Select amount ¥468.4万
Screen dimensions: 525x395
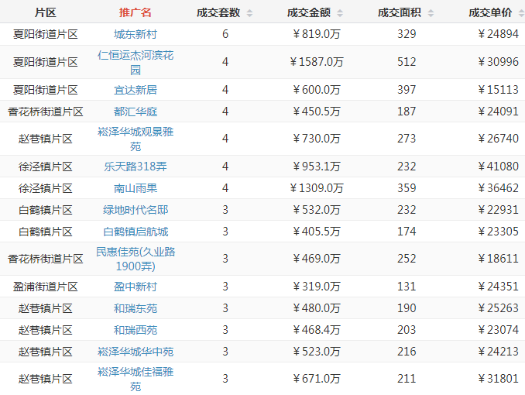[x=317, y=331]
